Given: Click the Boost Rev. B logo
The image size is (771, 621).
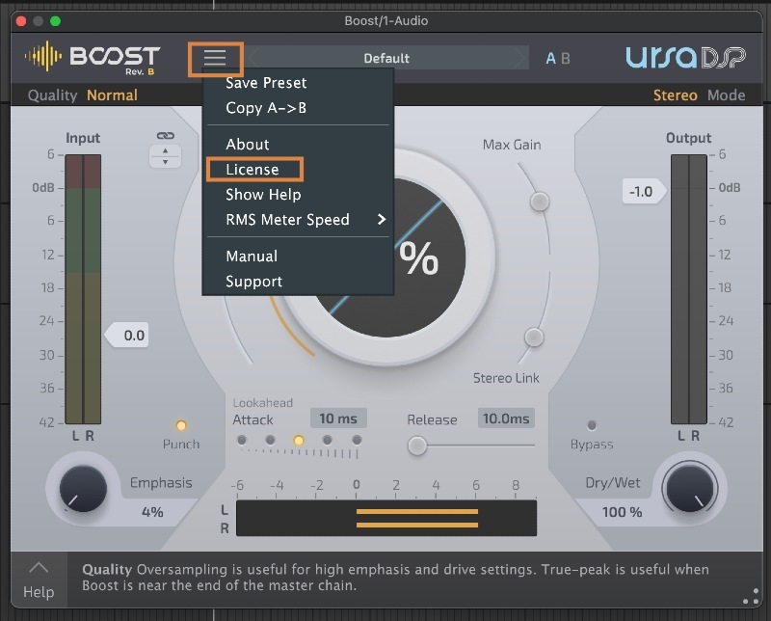Looking at the screenshot, I should 93,58.
